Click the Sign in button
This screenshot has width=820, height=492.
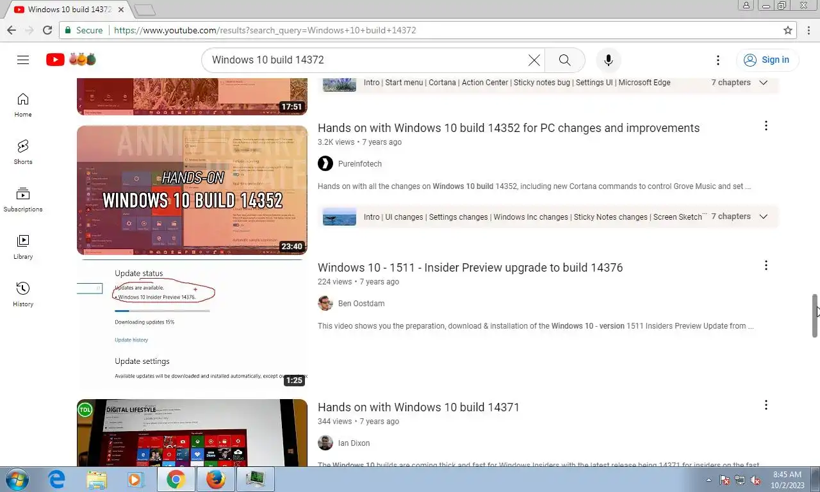[x=767, y=60]
